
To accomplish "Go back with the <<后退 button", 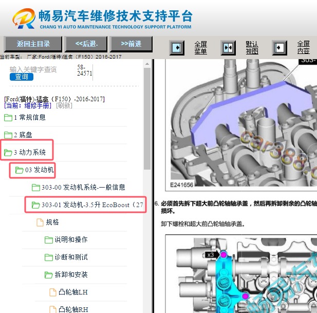I will coord(86,44).
